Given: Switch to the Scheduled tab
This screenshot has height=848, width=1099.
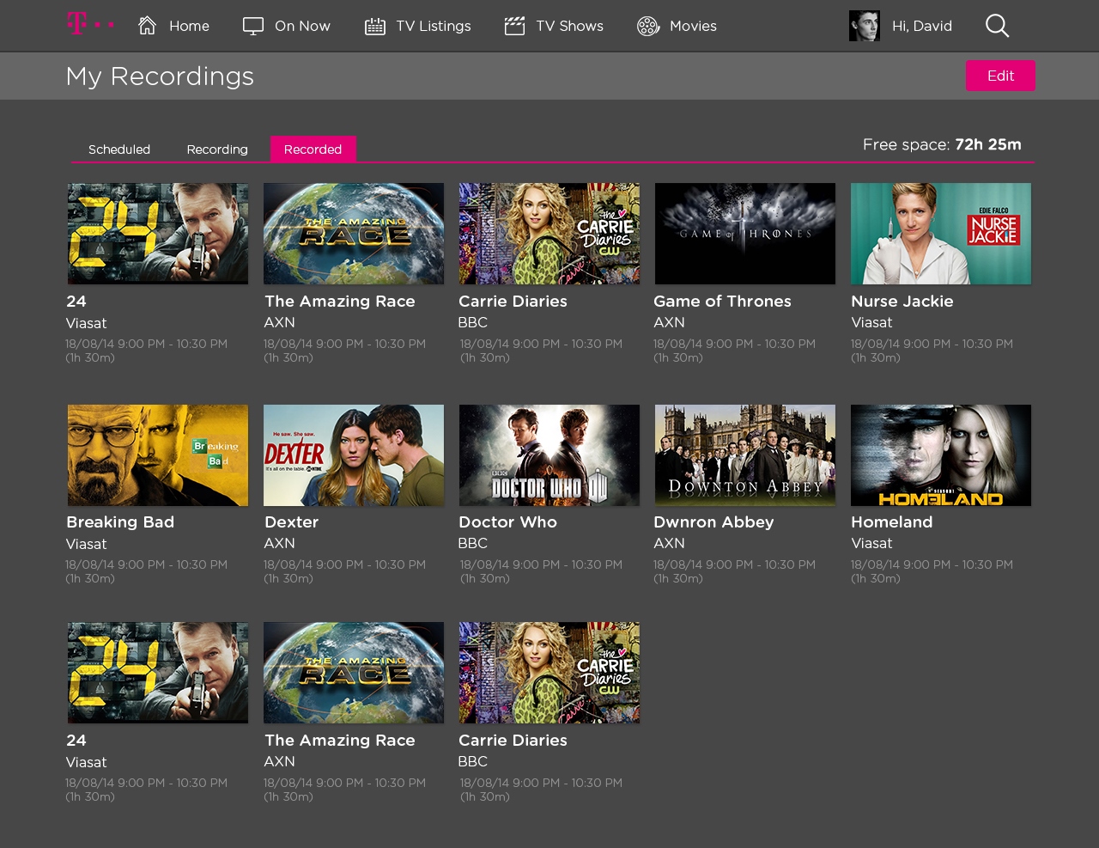Looking at the screenshot, I should coord(119,149).
